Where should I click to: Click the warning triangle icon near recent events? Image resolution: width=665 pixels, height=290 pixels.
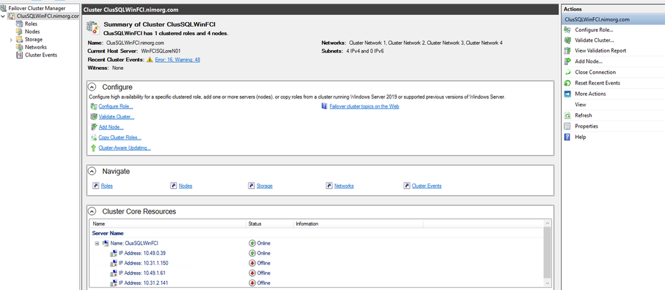150,60
